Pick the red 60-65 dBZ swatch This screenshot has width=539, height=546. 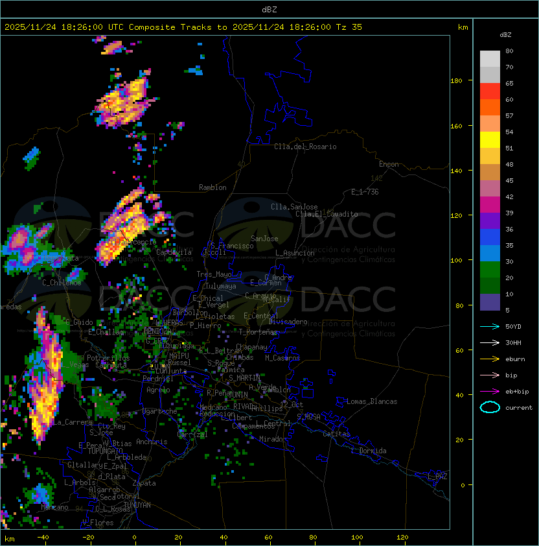pos(490,91)
